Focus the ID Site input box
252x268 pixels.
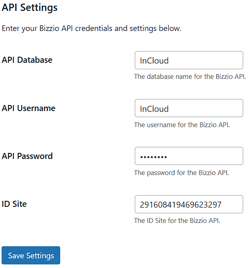pyautogui.click(x=189, y=204)
